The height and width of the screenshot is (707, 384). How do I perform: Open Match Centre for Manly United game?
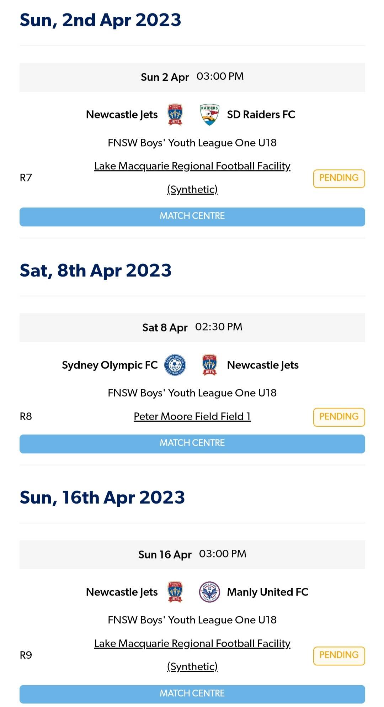(x=192, y=693)
